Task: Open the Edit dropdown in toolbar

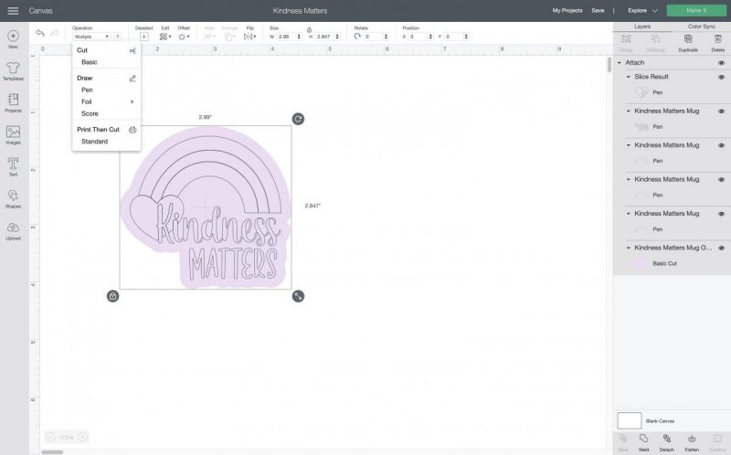Action: [x=165, y=37]
